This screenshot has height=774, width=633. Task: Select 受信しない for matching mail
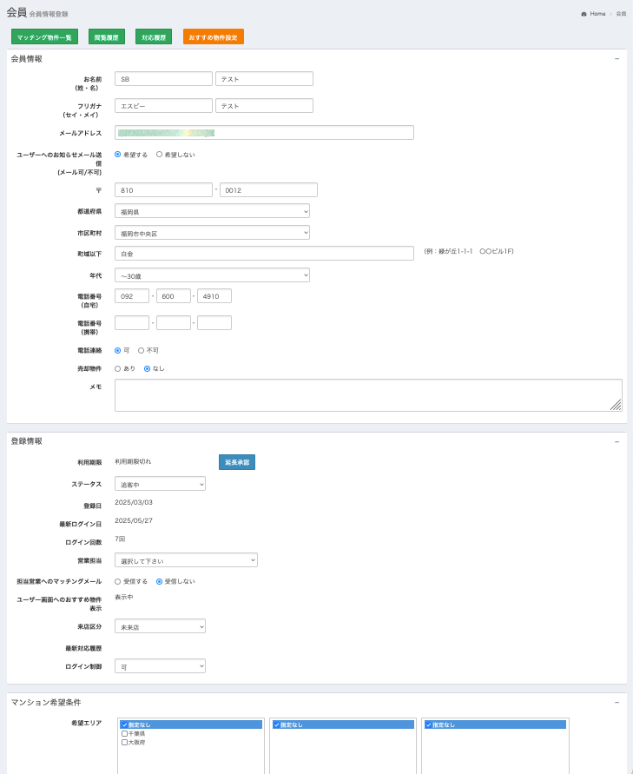(159, 581)
